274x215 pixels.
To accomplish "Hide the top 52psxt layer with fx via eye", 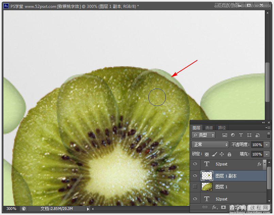I will point(195,164).
